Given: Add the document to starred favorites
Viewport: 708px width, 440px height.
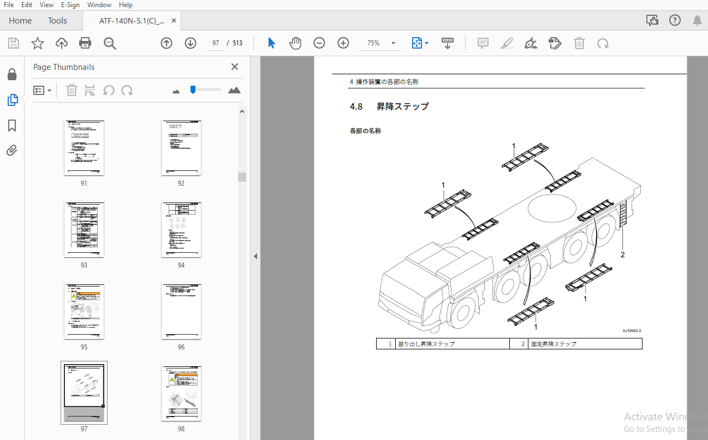Looking at the screenshot, I should pyautogui.click(x=38, y=43).
